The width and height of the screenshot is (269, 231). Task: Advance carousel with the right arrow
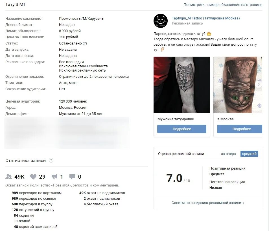(259, 84)
